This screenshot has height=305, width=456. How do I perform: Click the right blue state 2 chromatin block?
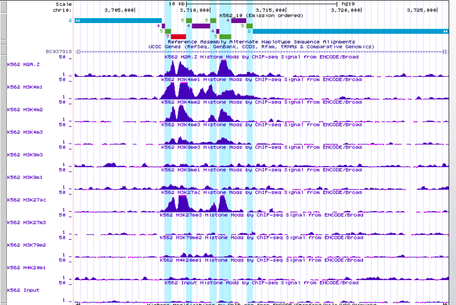[350, 31]
